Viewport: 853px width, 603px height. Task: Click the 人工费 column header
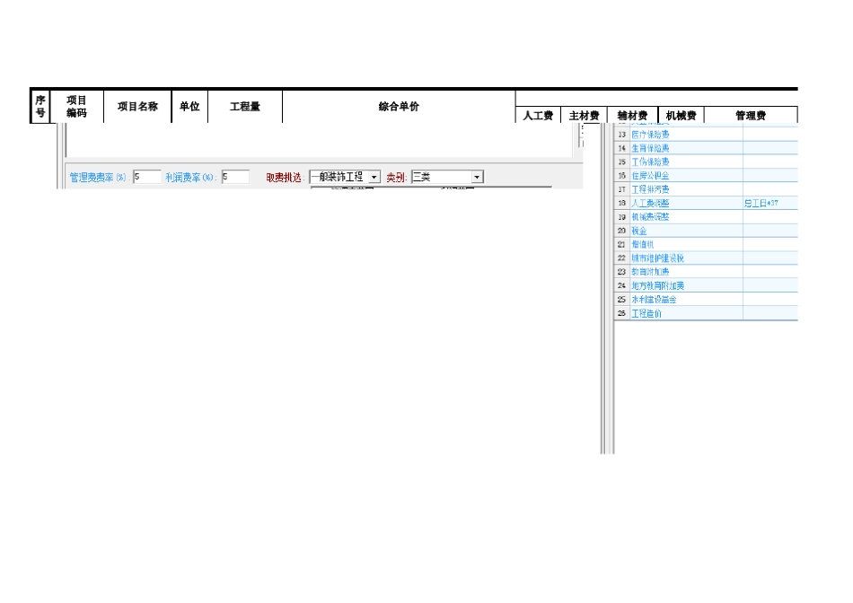pos(538,115)
